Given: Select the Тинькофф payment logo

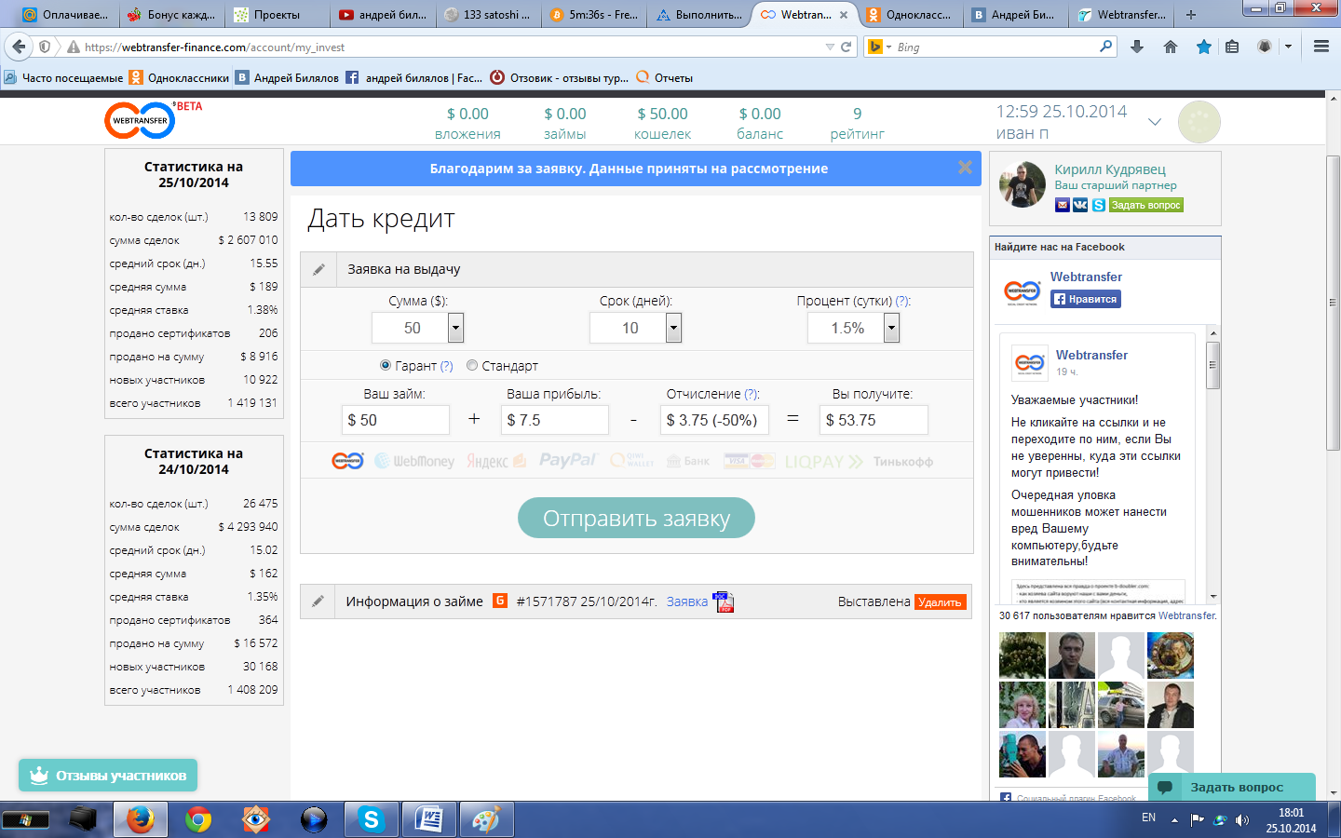Looking at the screenshot, I should coord(903,461).
